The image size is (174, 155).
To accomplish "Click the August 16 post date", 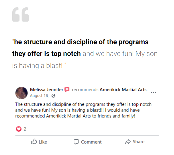I will (x=39, y=96).
